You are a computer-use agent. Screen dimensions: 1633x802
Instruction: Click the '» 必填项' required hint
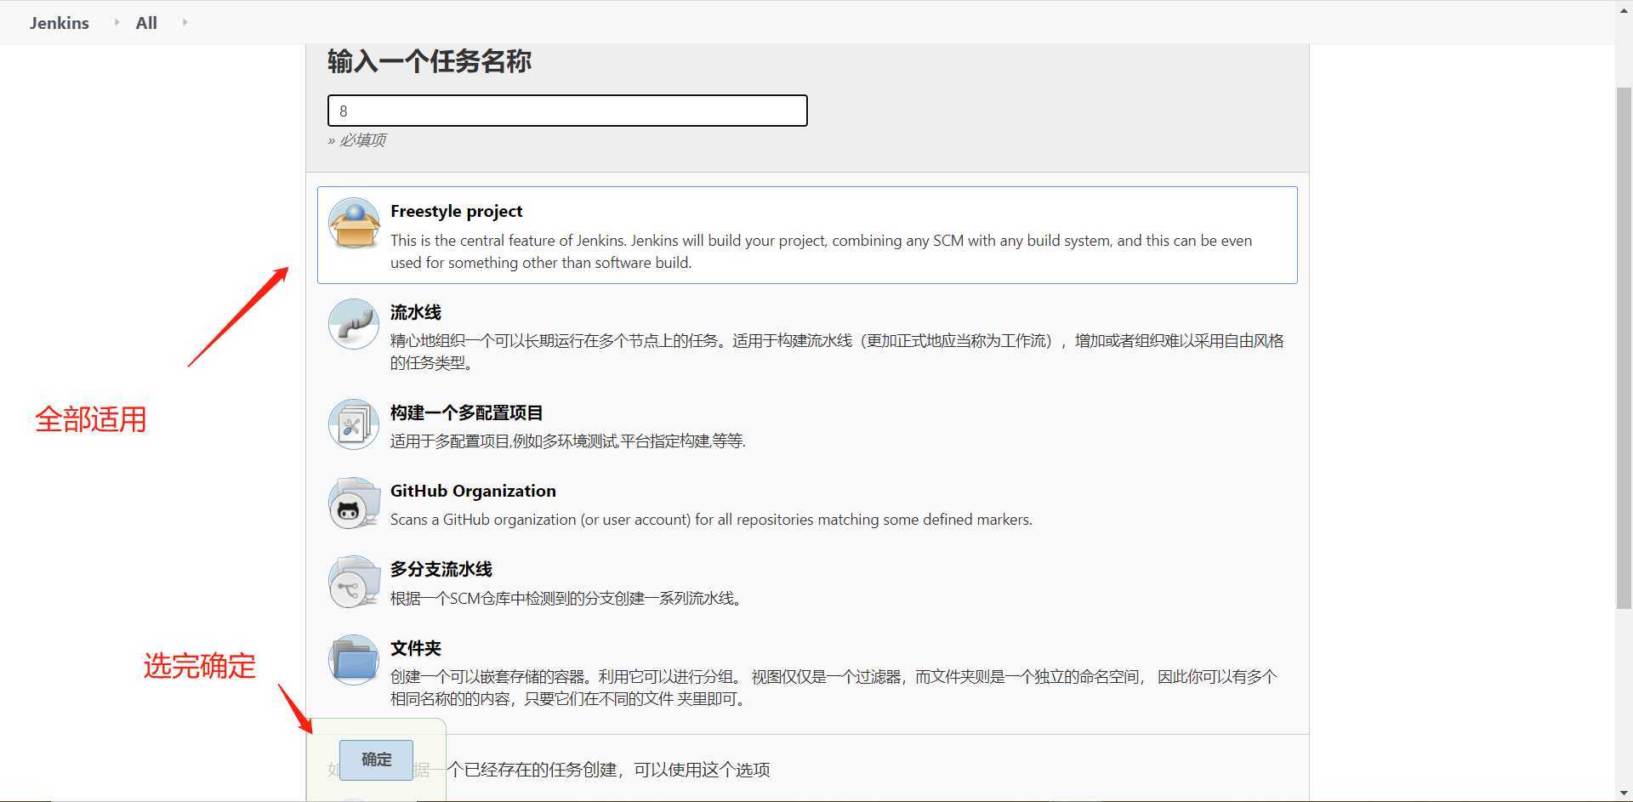point(356,139)
